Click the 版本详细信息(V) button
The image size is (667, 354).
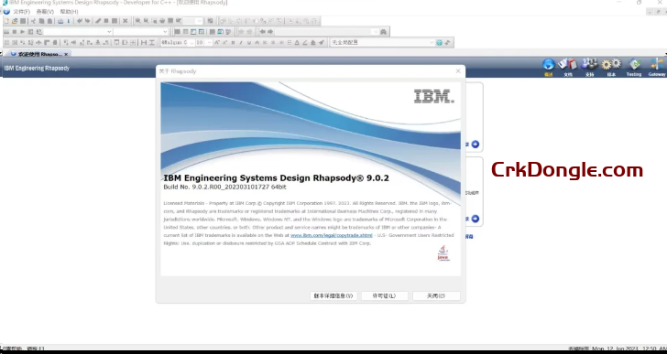coord(333,295)
